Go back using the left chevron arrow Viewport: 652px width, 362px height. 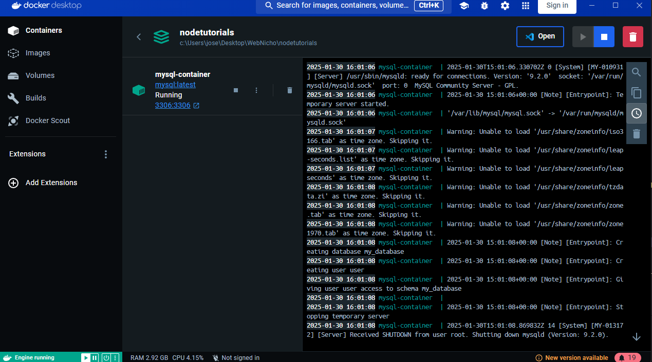point(138,37)
